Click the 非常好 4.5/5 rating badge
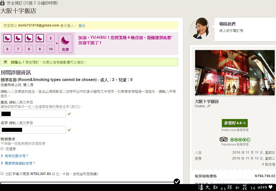Image resolution: width=276 pixels, height=191 pixels. pyautogui.click(x=235, y=123)
